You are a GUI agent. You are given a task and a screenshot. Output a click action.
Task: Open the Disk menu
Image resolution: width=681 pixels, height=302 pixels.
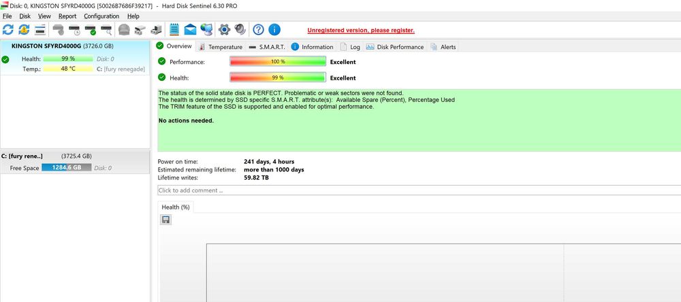coord(25,16)
